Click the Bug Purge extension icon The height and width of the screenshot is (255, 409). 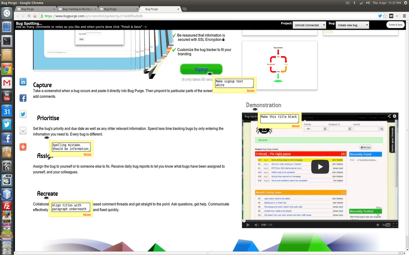391,16
